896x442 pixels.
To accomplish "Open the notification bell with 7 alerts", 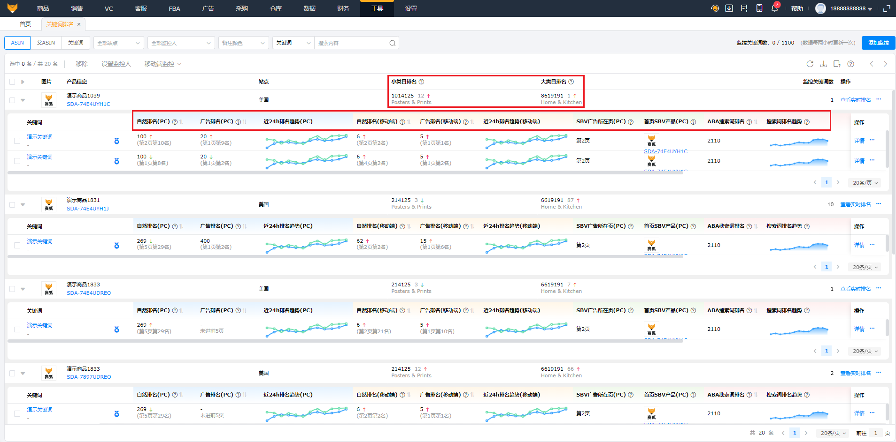I will click(774, 8).
